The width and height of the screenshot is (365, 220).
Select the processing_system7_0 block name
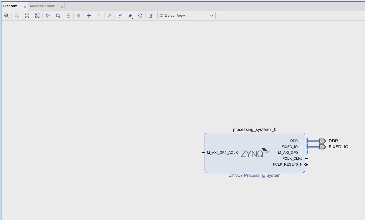255,129
